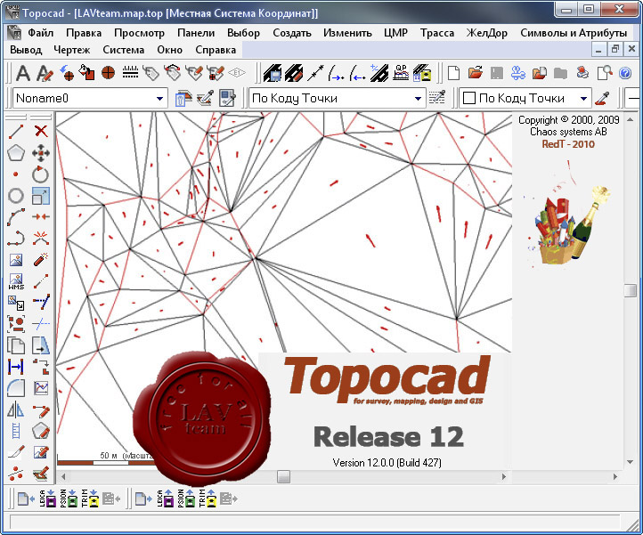
Task: Click the dynamite explode tool
Action: (x=41, y=260)
